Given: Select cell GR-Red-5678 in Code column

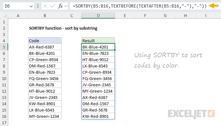Looking at the screenshot, I should point(45,85).
